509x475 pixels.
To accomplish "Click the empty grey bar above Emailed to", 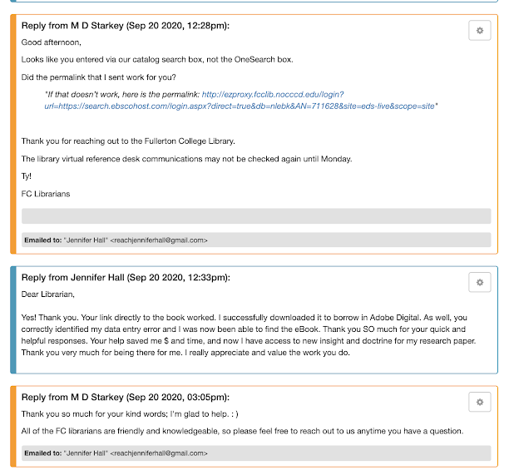I will (256, 216).
